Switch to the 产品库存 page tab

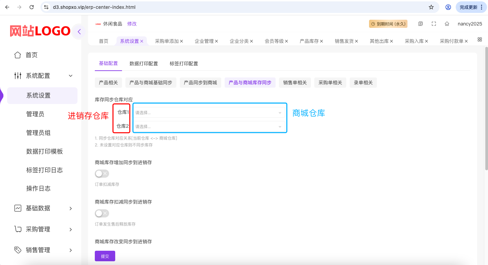pyautogui.click(x=309, y=41)
